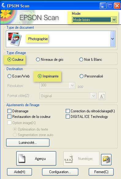Select the Niveaux de gris radio button
This screenshot has width=121, height=179.
click(38, 60)
